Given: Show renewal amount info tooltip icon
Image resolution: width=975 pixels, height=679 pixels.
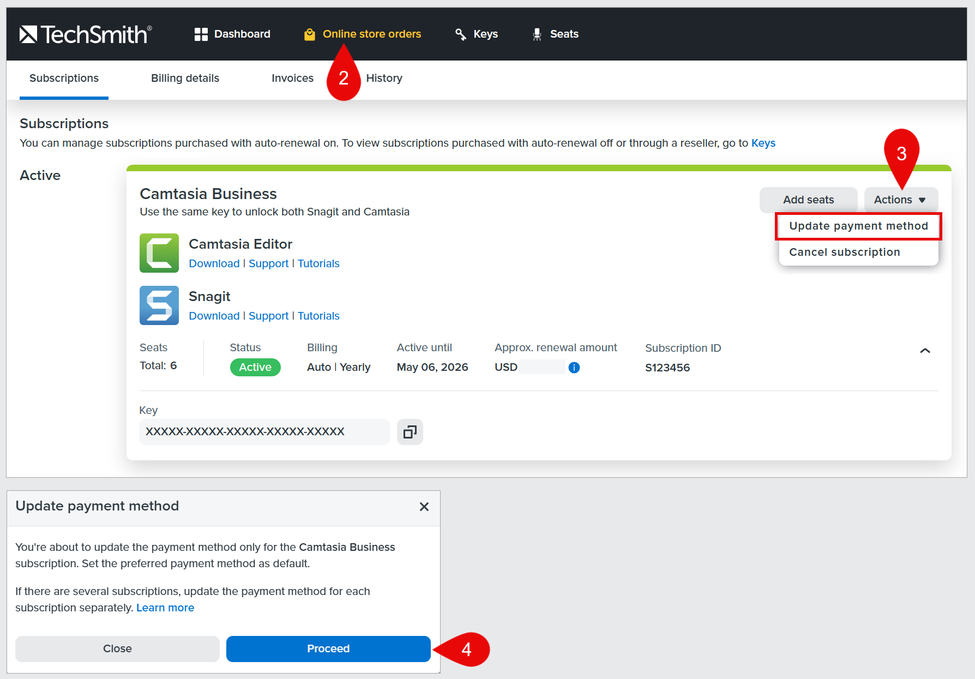Looking at the screenshot, I should click(x=574, y=368).
